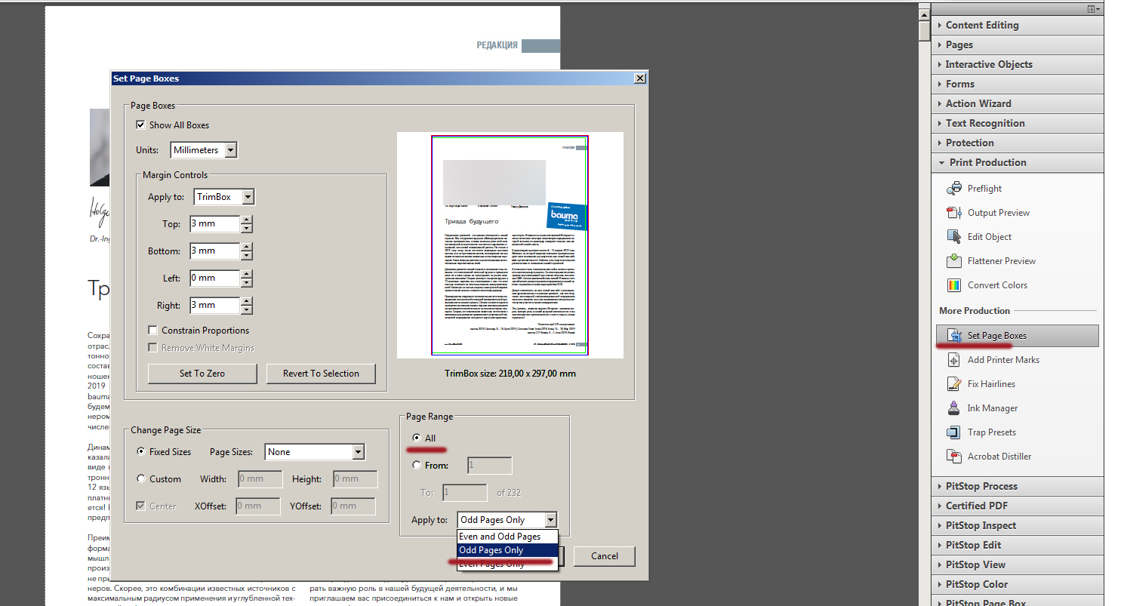Expand the Action Wizard panel
This screenshot has height=606, width=1124.
1017,103
